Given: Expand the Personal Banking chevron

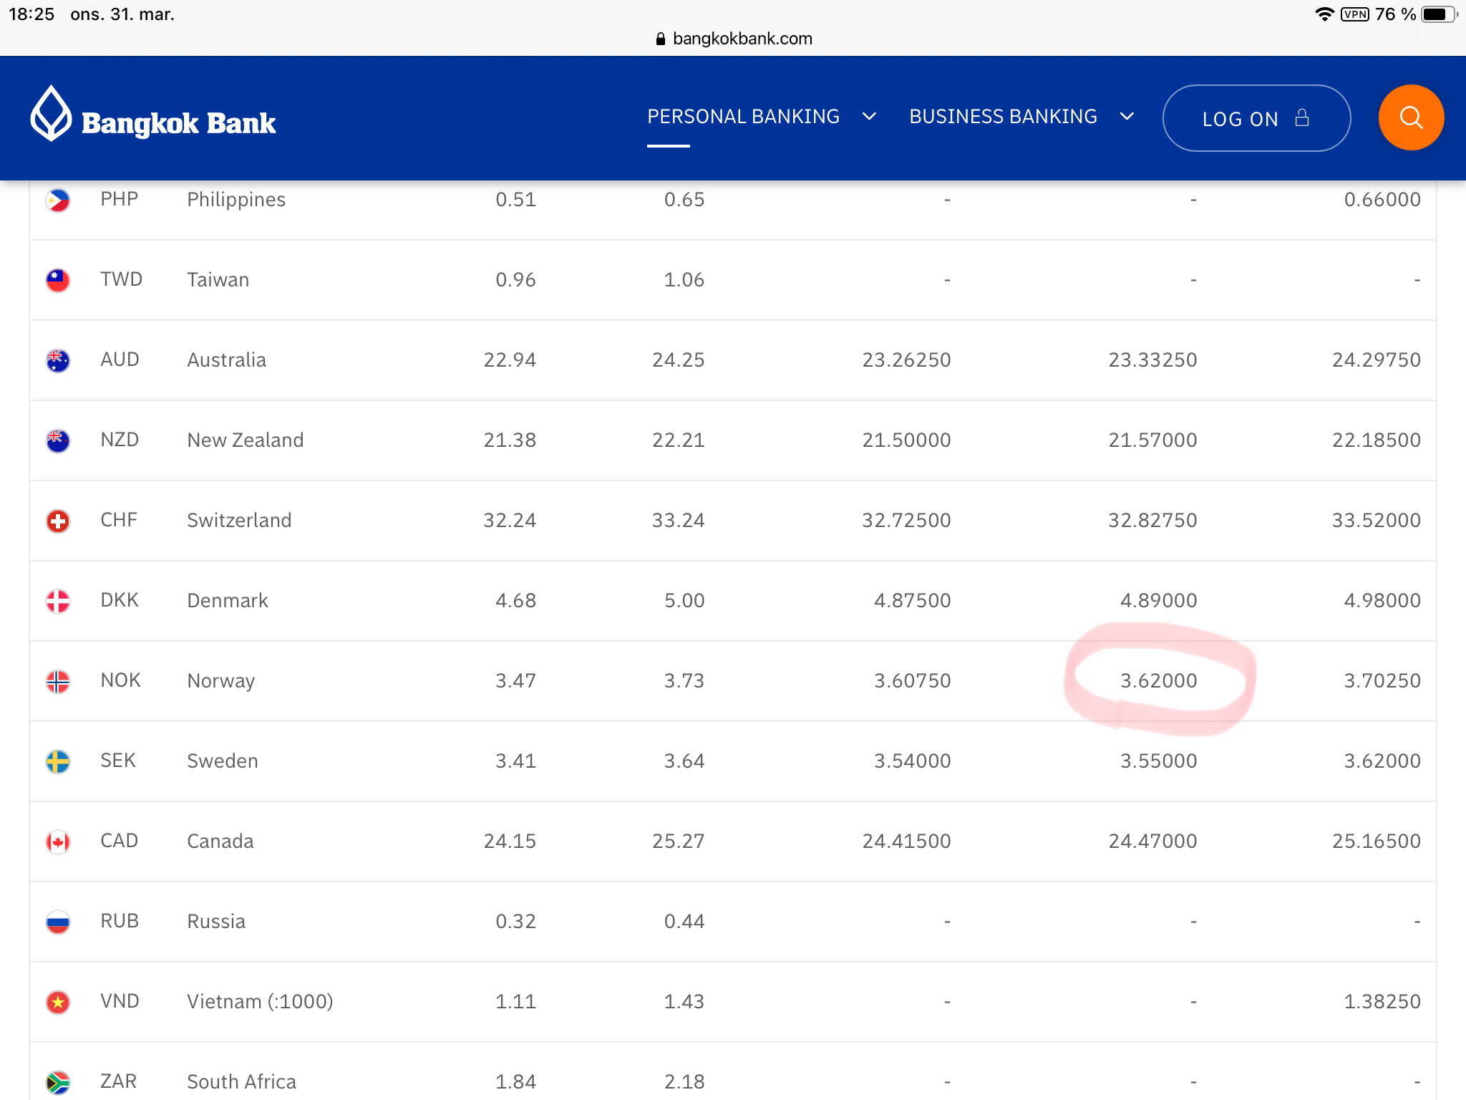Looking at the screenshot, I should (x=870, y=117).
